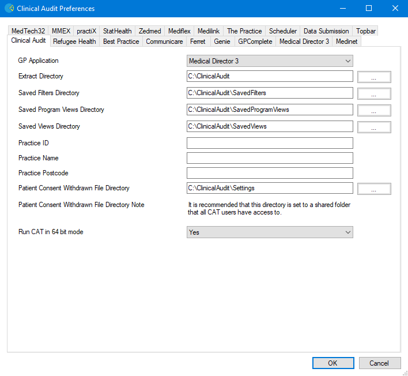Screen dimensions: 408x376
Task: Browse for Patient Consent Withdrawn File Directory
Action: [x=374, y=189]
